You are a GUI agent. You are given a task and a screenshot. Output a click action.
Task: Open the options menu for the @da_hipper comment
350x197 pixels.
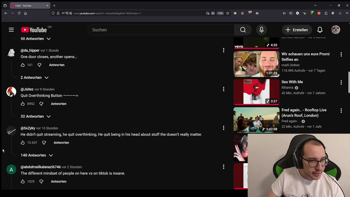[x=224, y=50]
